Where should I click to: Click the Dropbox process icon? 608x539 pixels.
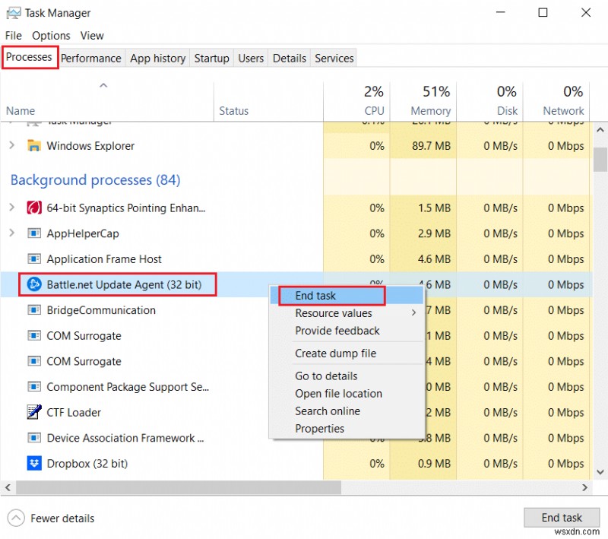(33, 463)
